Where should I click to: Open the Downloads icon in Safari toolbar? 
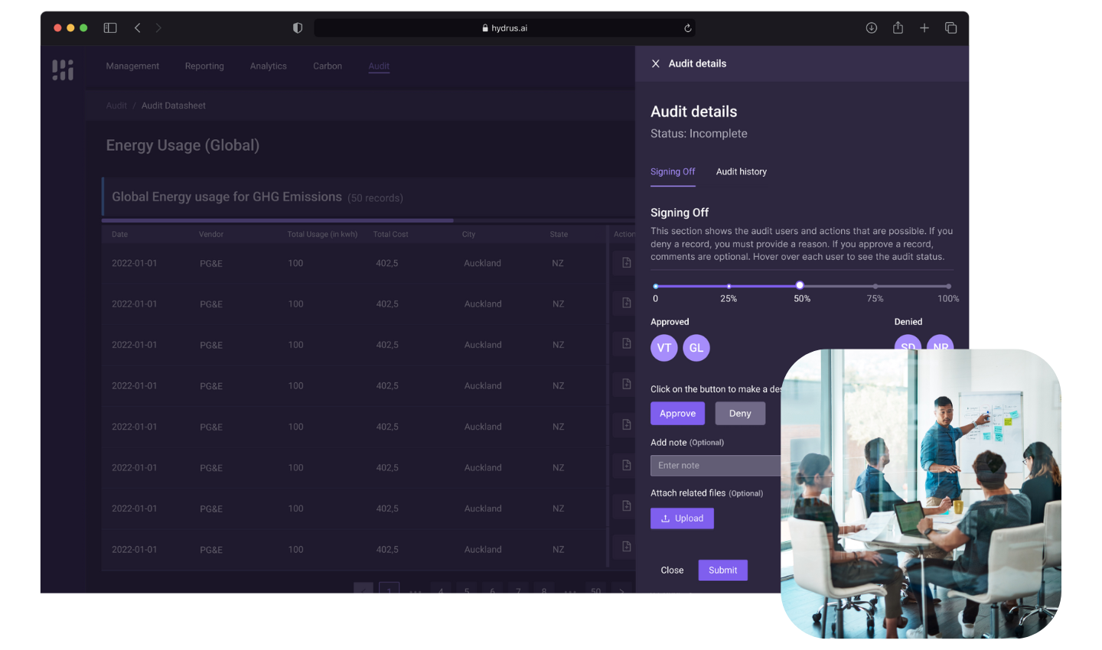(871, 28)
